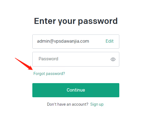This screenshot has width=153, height=113.
Task: Click the Password placeholder text
Action: click(48, 59)
